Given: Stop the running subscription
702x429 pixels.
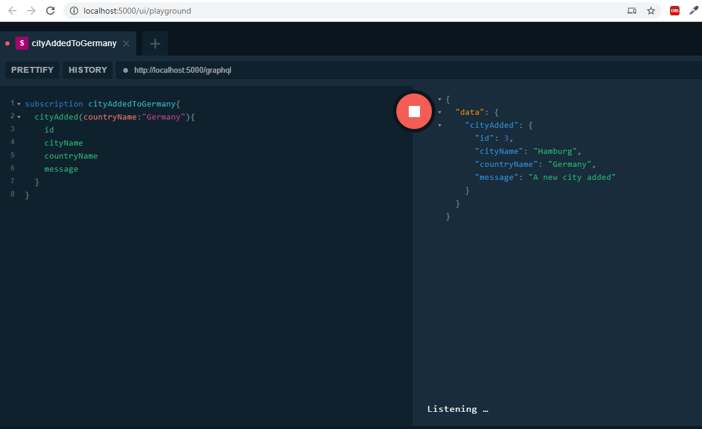Looking at the screenshot, I should 414,111.
